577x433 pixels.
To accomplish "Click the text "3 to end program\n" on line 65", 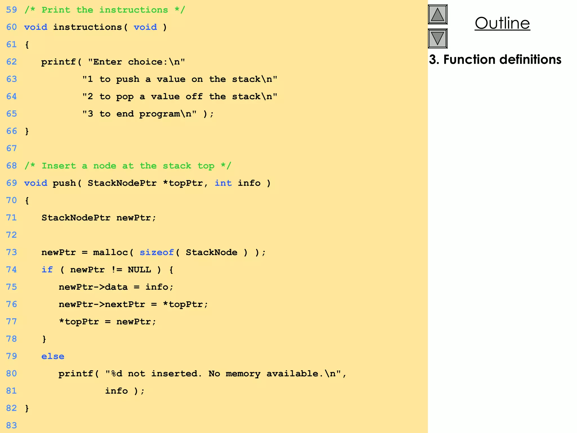I will point(139,114).
